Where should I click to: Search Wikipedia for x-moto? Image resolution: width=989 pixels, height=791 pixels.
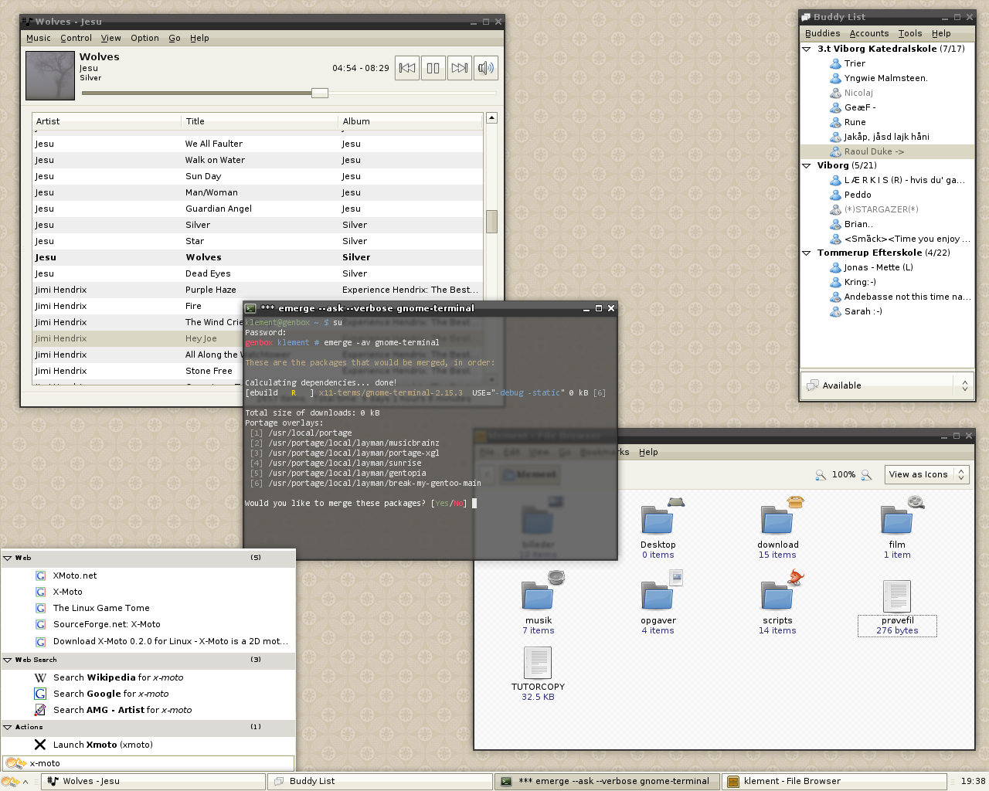(x=148, y=677)
